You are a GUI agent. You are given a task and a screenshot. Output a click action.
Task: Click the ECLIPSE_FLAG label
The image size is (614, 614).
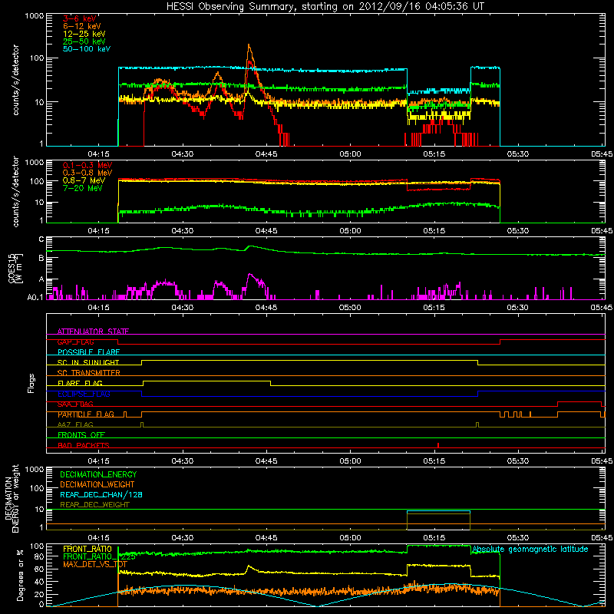pyautogui.click(x=84, y=394)
